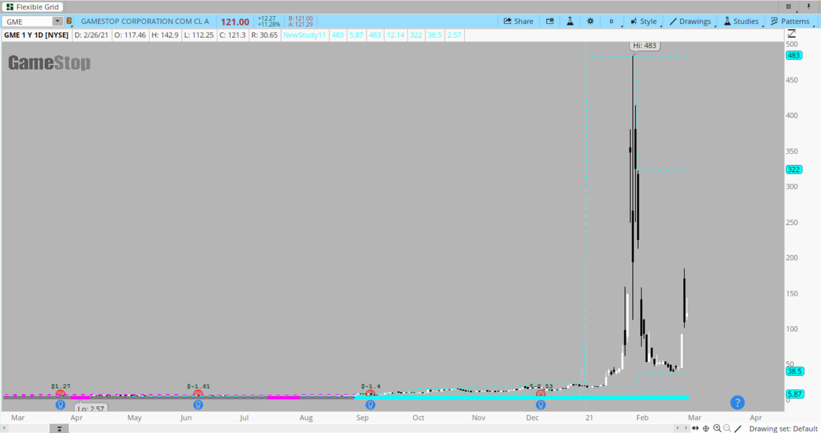Click the 121.00 last price

(235, 22)
